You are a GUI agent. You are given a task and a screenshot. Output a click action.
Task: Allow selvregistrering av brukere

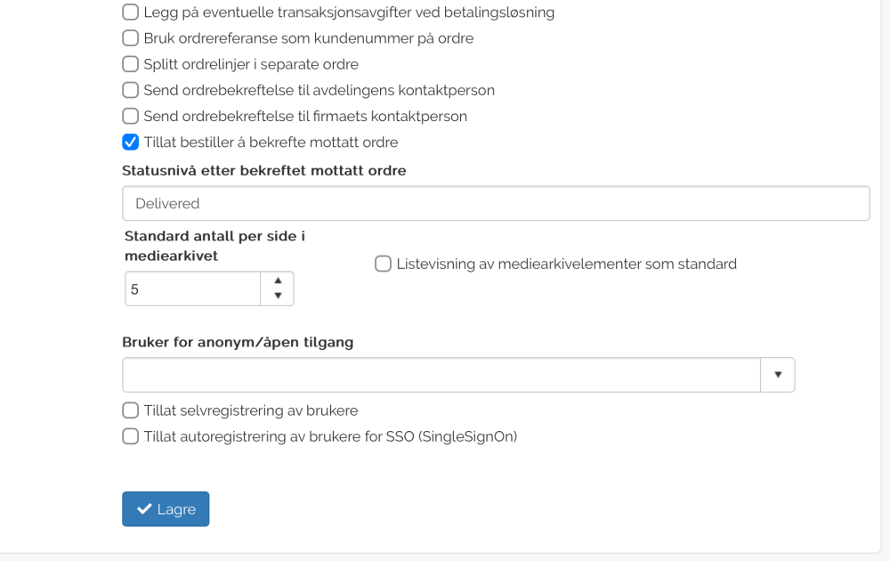point(131,411)
